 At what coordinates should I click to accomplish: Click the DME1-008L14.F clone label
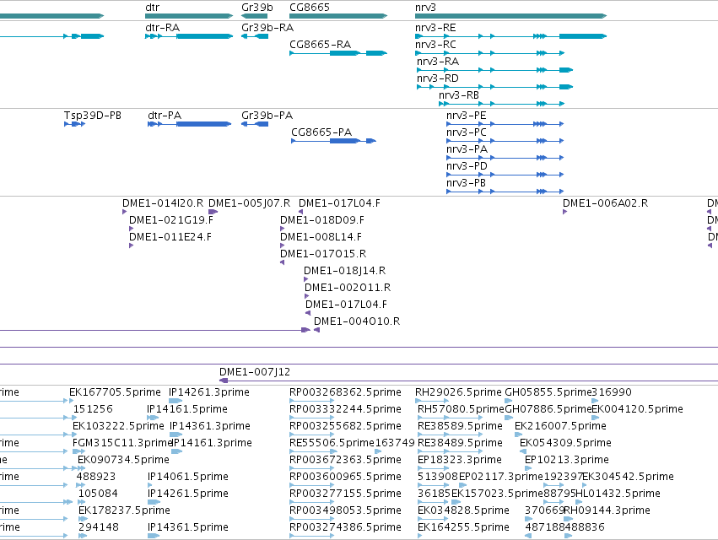[x=321, y=237]
